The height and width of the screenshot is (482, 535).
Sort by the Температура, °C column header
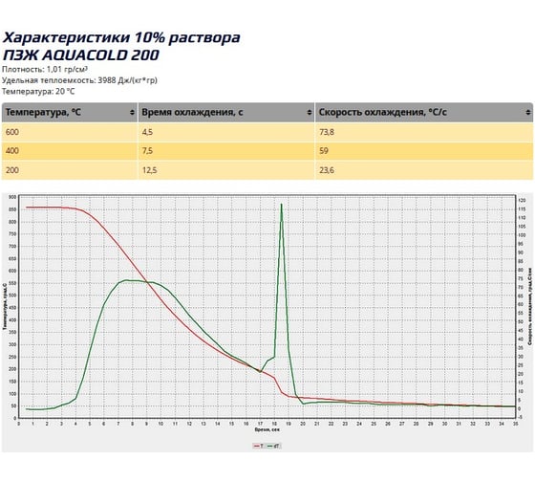[x=70, y=113]
